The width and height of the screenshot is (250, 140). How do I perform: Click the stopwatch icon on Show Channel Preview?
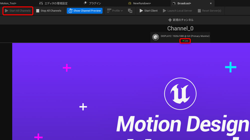(70, 11)
